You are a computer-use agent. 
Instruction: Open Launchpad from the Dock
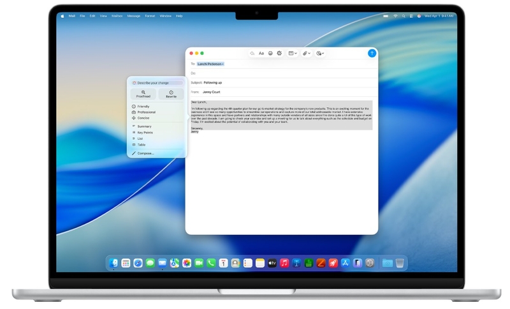pyautogui.click(x=126, y=263)
